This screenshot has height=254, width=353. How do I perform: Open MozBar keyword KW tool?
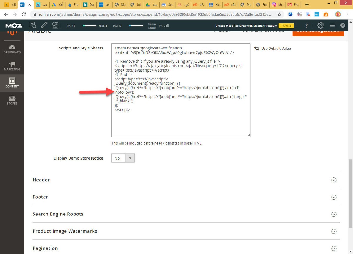point(55,25)
